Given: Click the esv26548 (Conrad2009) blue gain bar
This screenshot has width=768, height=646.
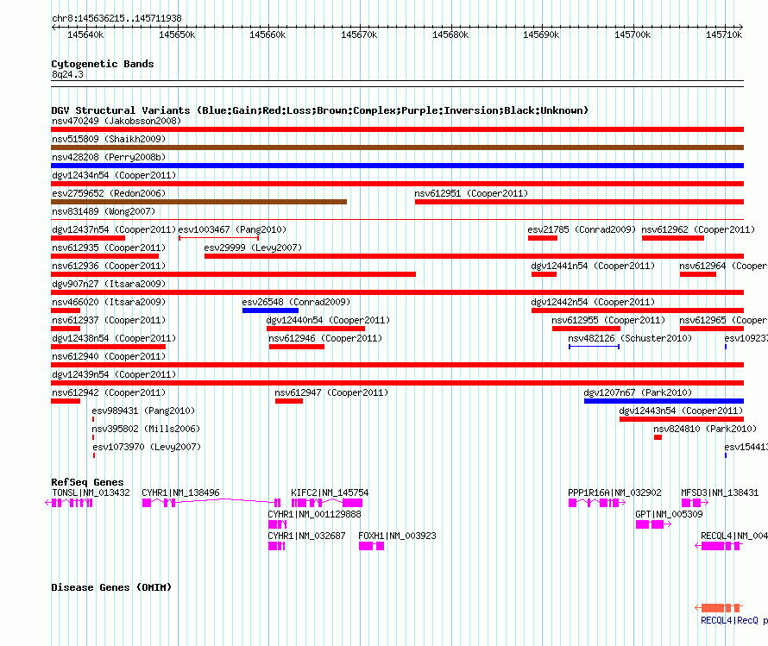Looking at the screenshot, I should (x=270, y=310).
